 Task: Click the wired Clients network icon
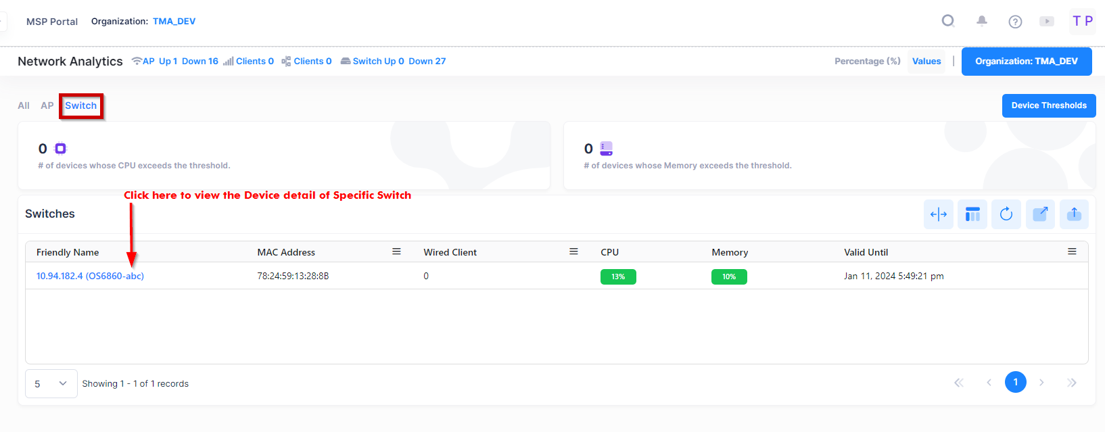click(286, 61)
